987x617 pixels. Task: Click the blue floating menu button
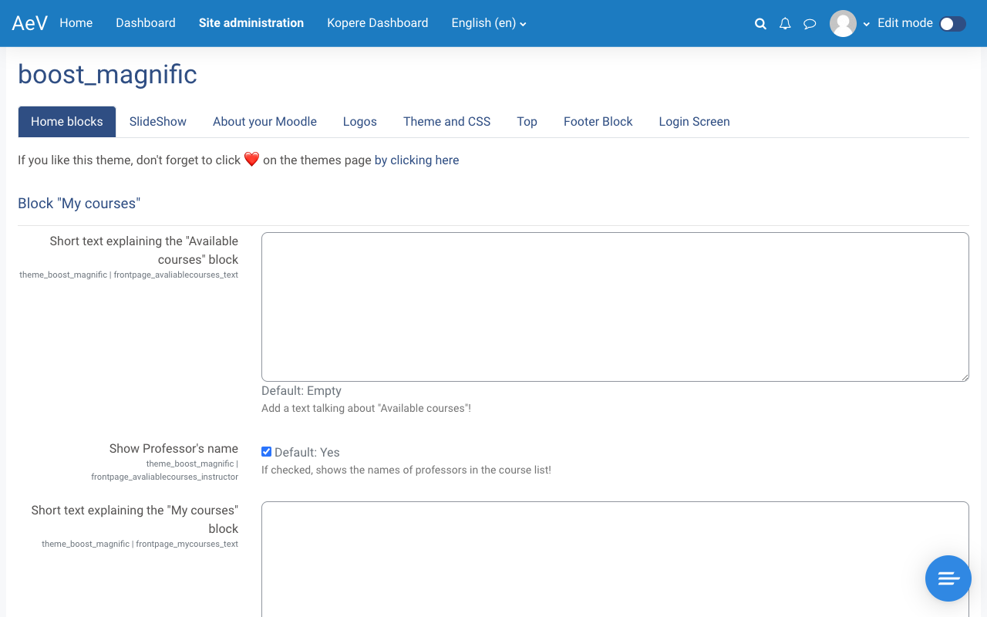pyautogui.click(x=948, y=578)
